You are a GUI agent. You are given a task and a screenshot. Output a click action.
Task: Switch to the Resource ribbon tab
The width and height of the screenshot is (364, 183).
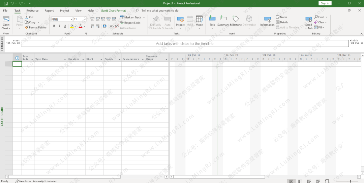coord(32,11)
